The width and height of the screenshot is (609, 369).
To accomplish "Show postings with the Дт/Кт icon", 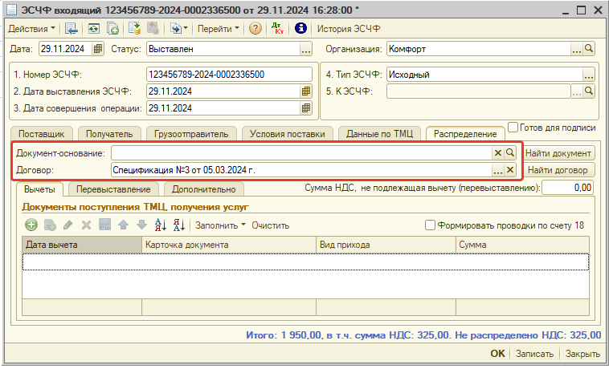I will tap(278, 28).
